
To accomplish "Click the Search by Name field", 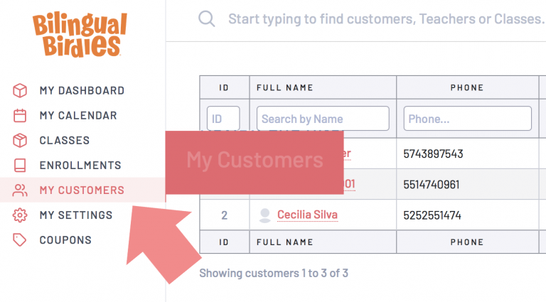I will (x=323, y=119).
